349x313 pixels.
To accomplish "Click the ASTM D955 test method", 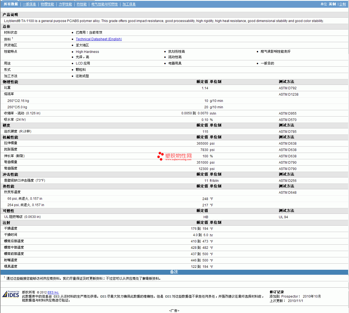I will [x=287, y=114].
